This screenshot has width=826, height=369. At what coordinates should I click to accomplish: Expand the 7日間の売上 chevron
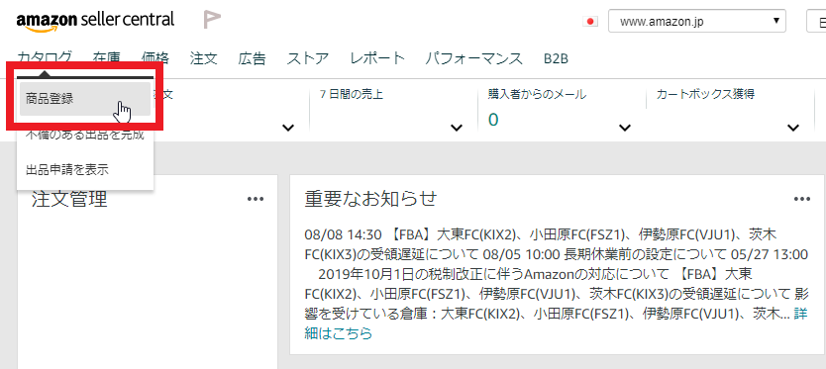(x=457, y=128)
